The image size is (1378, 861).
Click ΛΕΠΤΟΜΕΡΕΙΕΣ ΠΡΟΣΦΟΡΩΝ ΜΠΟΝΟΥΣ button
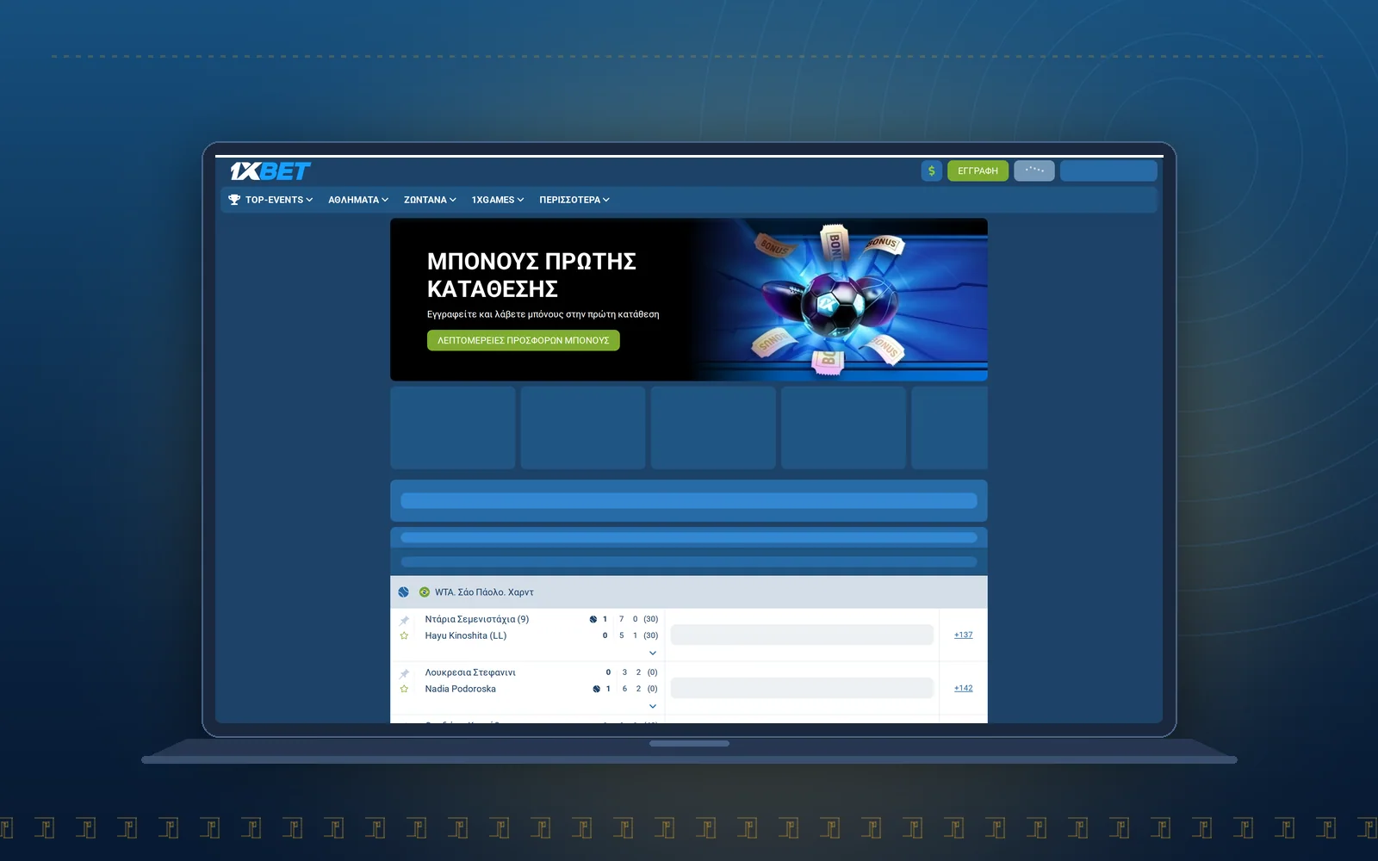pyautogui.click(x=524, y=341)
